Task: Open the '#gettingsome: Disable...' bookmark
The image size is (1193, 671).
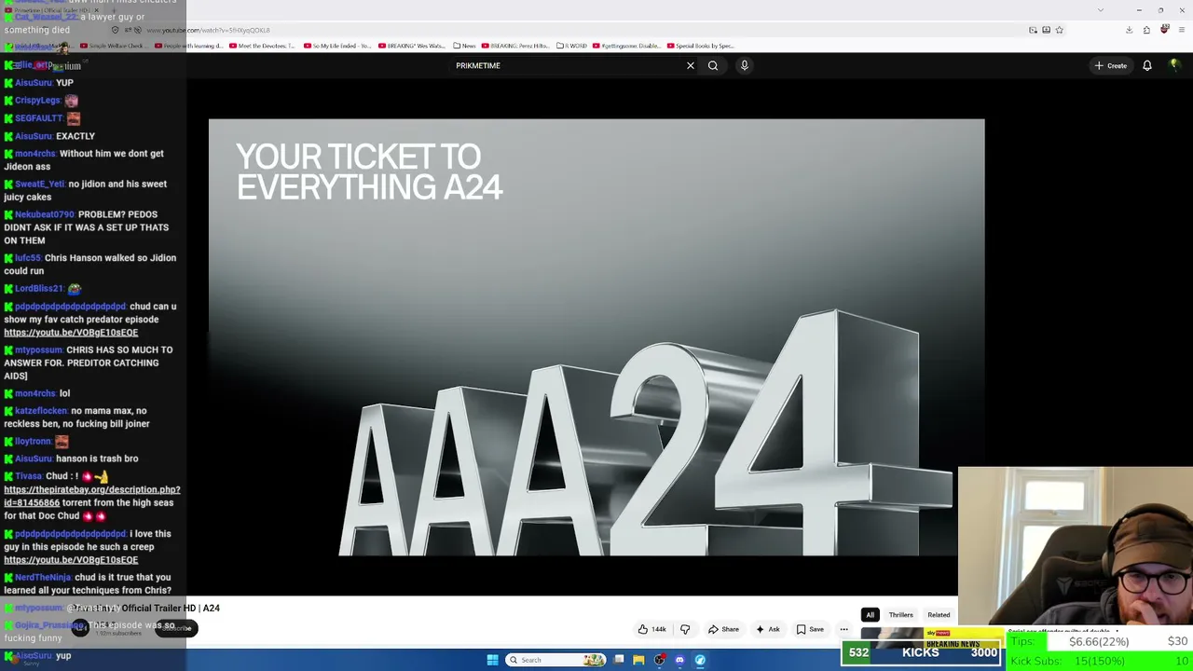Action: coord(627,46)
